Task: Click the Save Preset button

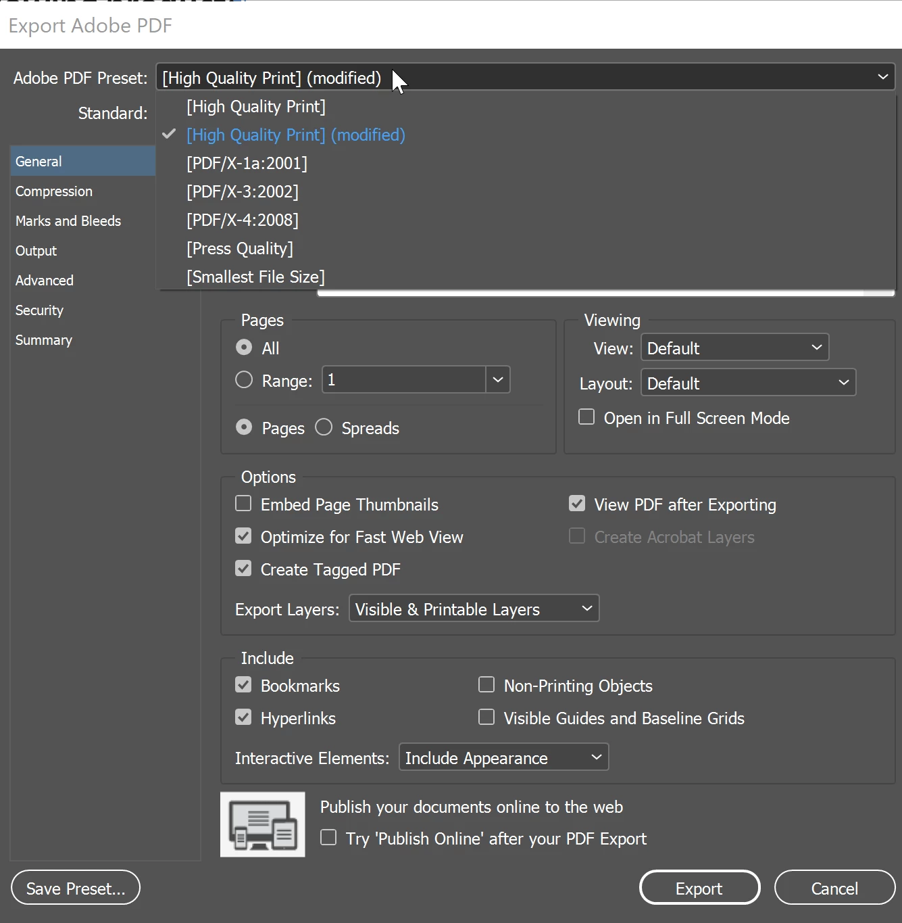Action: pos(76,888)
